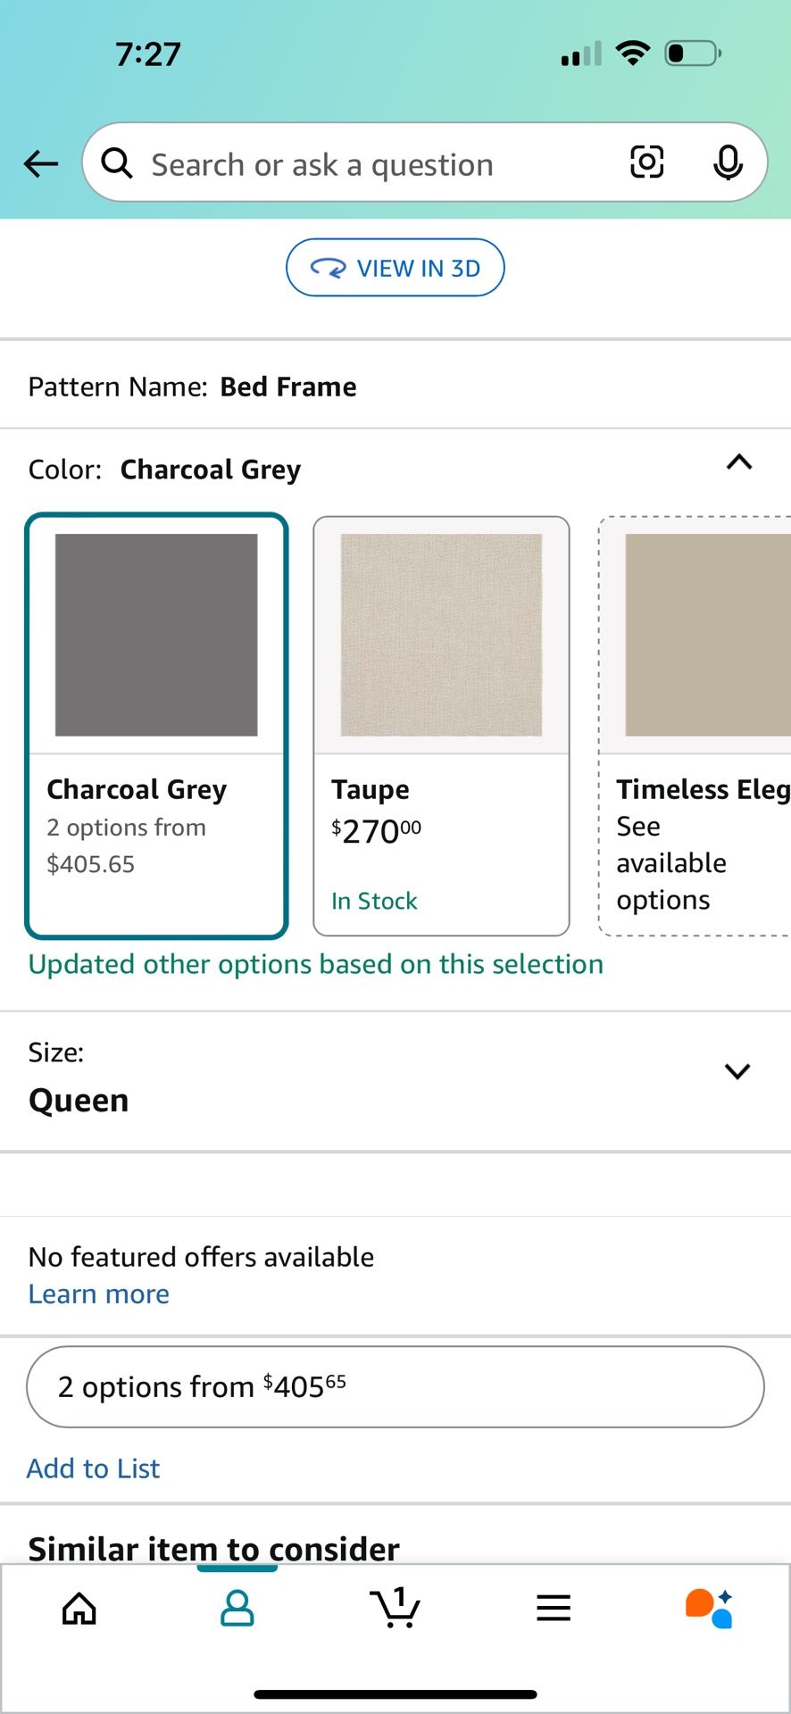This screenshot has width=791, height=1714.
Task: Open VIEW IN 3D
Action: (395, 267)
